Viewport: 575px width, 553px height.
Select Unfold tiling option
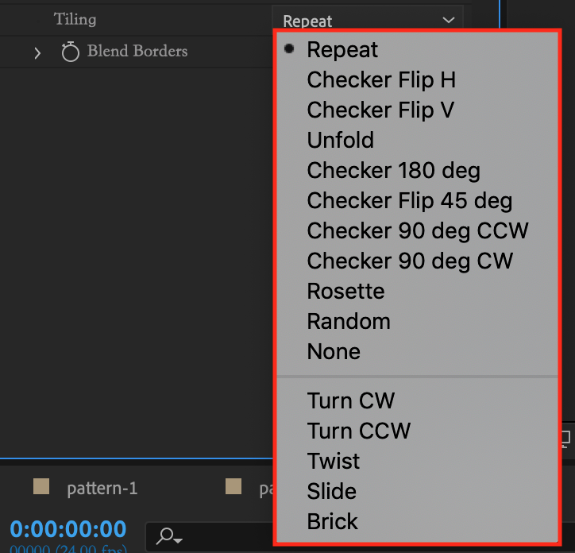tap(340, 141)
